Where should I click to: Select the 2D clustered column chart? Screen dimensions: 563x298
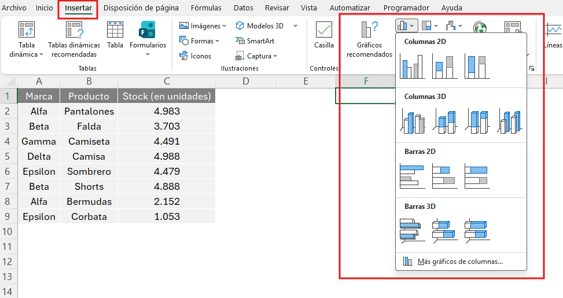pyautogui.click(x=412, y=67)
